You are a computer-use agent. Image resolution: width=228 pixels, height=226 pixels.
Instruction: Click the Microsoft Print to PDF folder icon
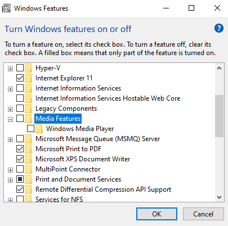tap(28, 149)
